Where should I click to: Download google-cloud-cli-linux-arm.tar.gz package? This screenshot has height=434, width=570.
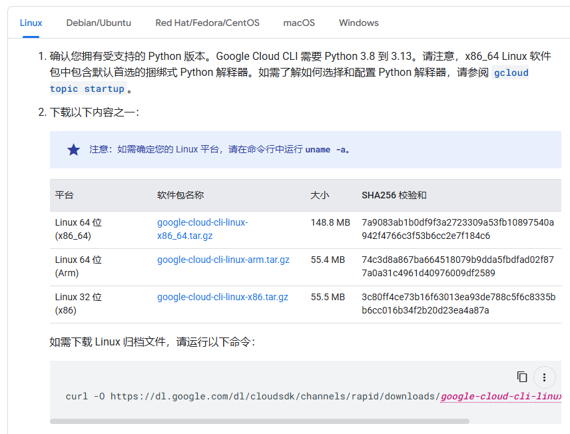coord(223,260)
